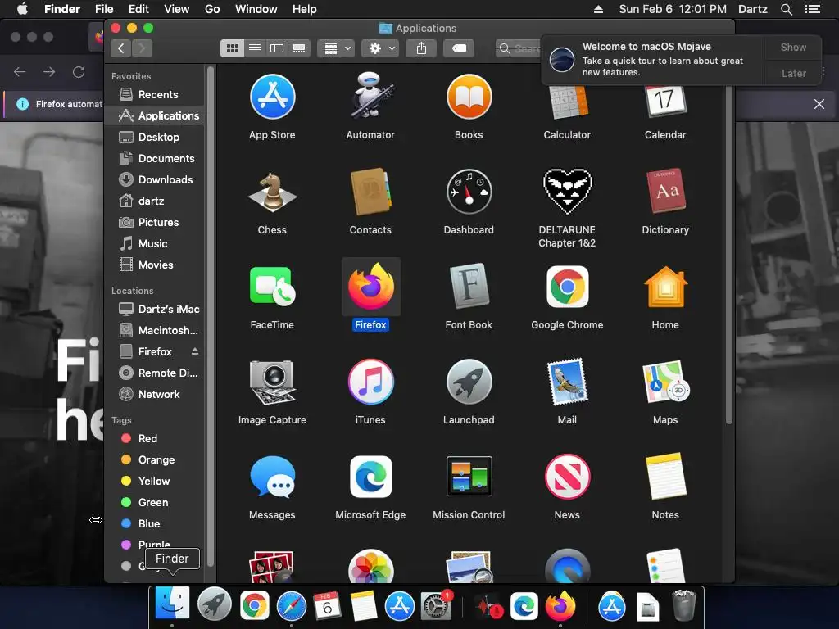Click Finder icon in the Dock

[172, 604]
